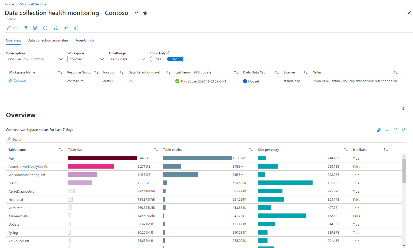Click the Search field above table

pos(206,140)
